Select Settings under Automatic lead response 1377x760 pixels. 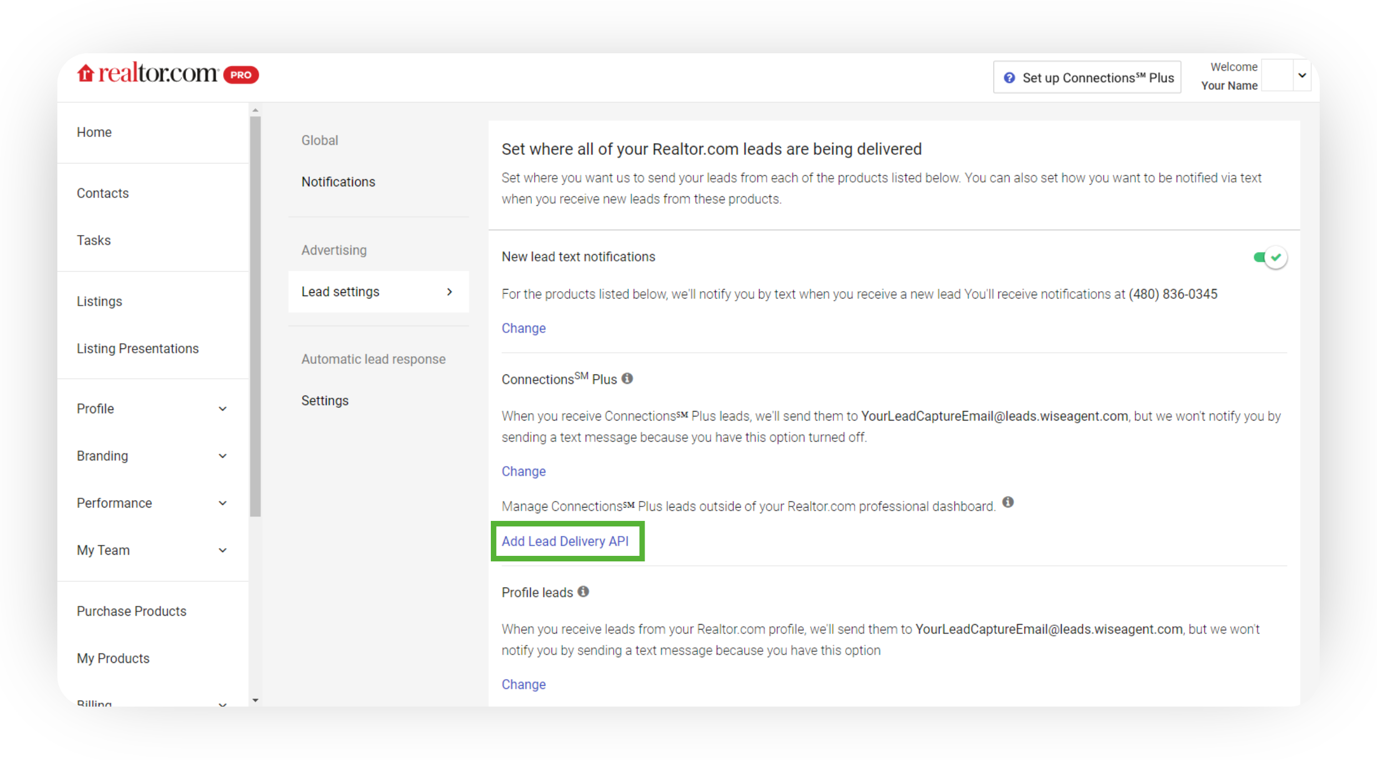tap(325, 401)
